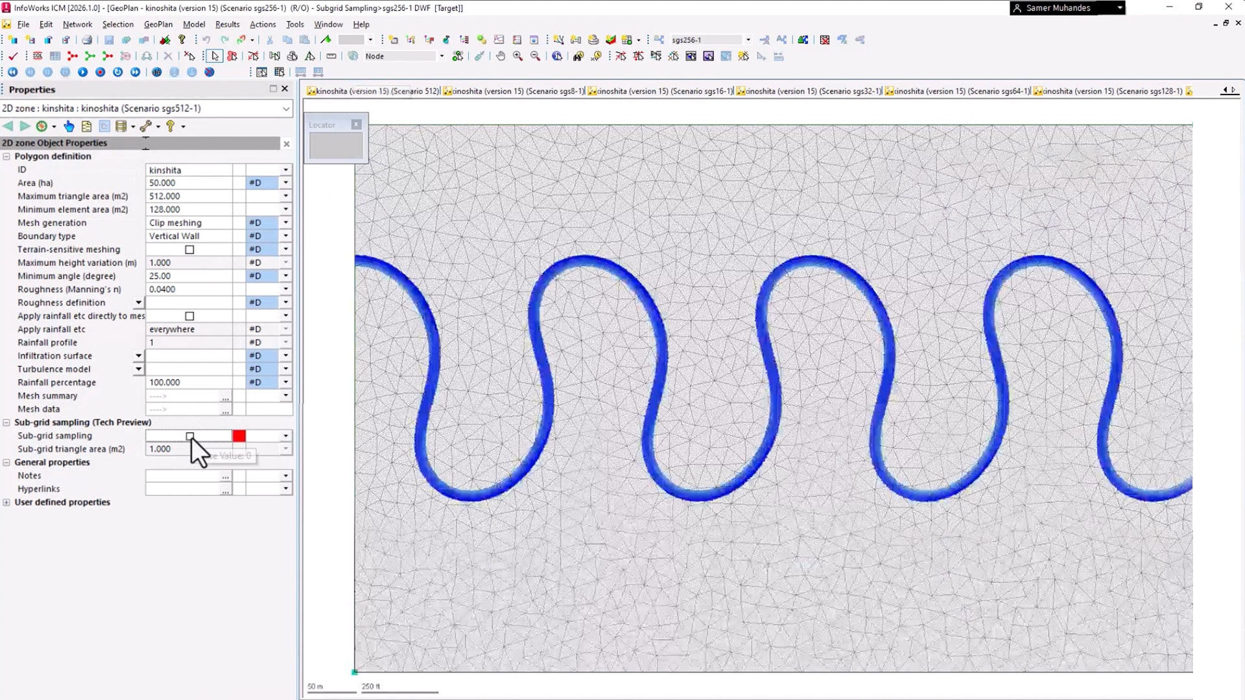Viewport: 1245px width, 700px height.
Task: Enable Terrain-sensitive meshing checkbox
Action: click(x=189, y=250)
